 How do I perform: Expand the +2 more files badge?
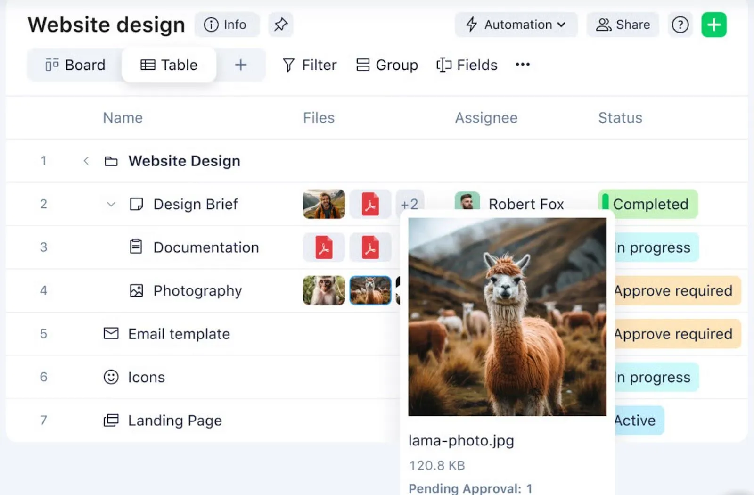[410, 204]
